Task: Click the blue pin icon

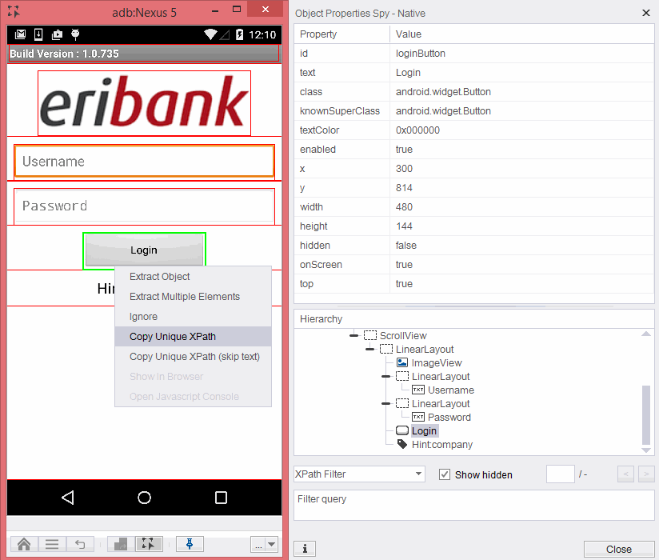Action: click(190, 544)
